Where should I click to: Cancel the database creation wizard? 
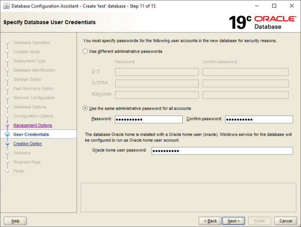click(x=286, y=221)
